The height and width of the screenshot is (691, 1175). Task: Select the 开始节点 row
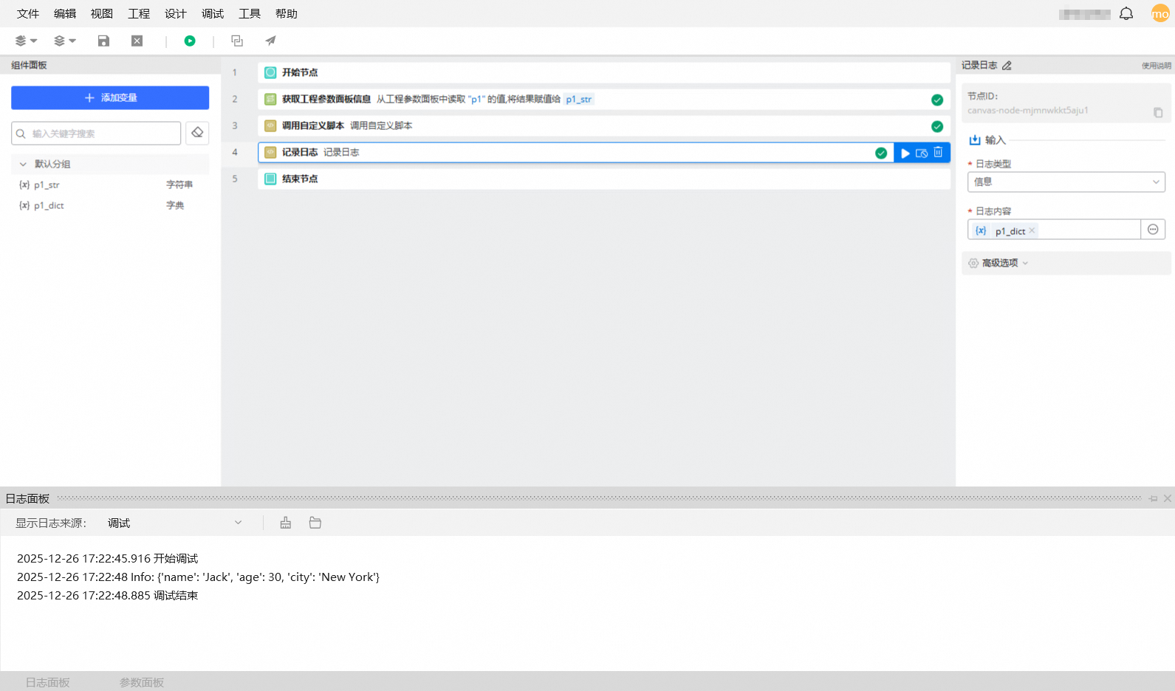click(604, 72)
